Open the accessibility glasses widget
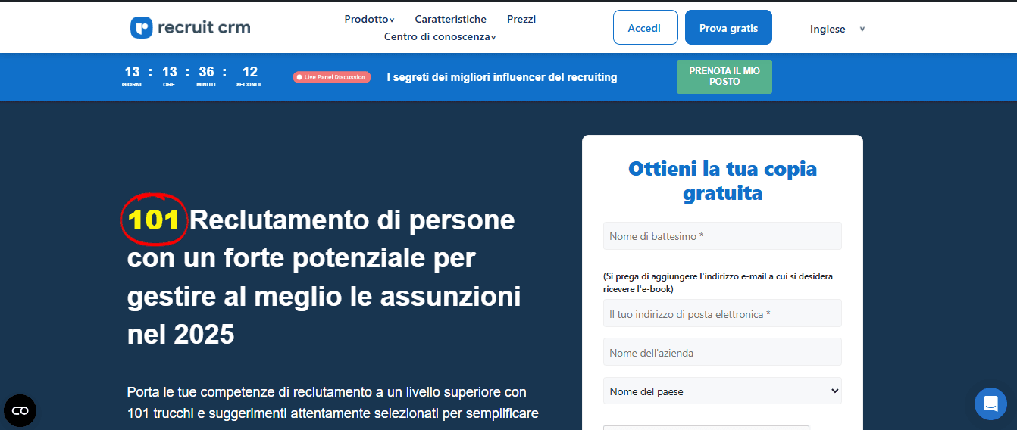The image size is (1017, 430). [x=20, y=410]
